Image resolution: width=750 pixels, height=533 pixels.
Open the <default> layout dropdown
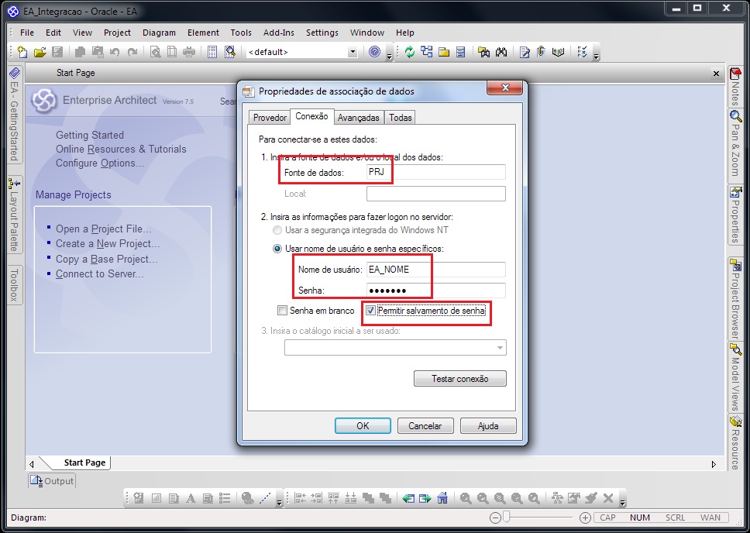(x=353, y=52)
